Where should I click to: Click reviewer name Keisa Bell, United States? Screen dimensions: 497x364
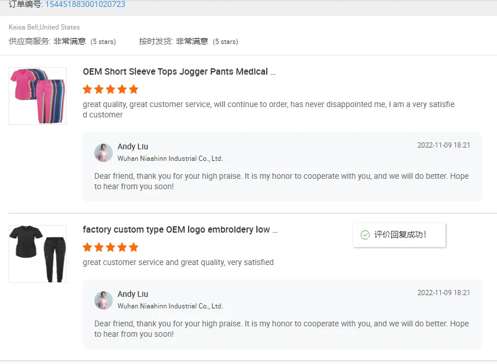click(x=45, y=27)
